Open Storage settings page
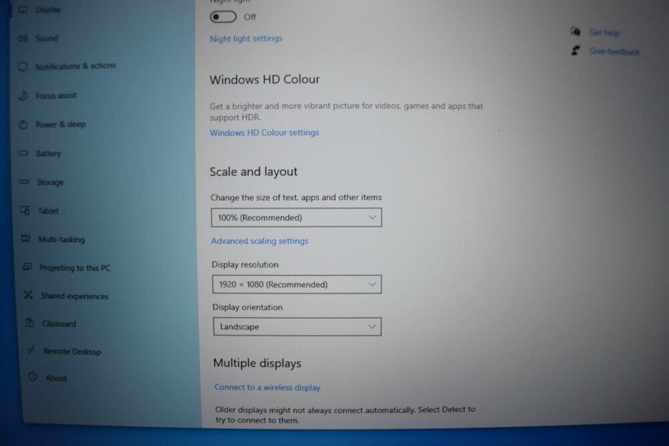The height and width of the screenshot is (446, 669). click(50, 183)
